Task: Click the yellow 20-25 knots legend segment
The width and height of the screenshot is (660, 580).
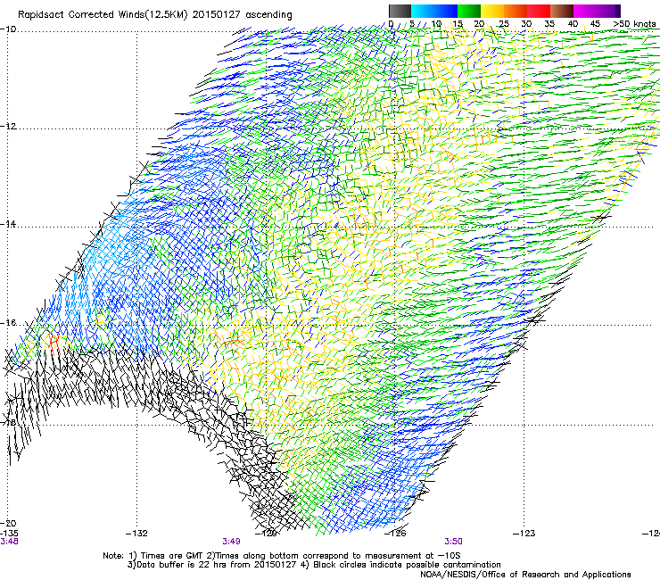Action: pyautogui.click(x=492, y=11)
